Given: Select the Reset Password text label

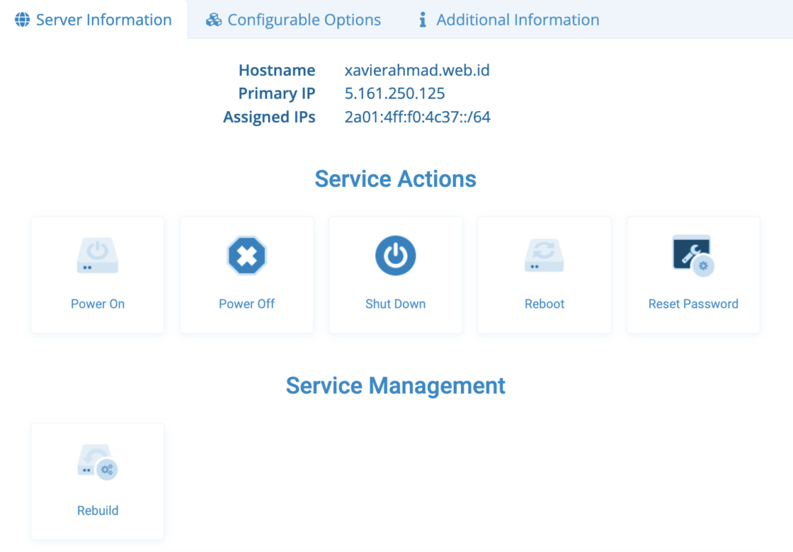Looking at the screenshot, I should coord(693,304).
